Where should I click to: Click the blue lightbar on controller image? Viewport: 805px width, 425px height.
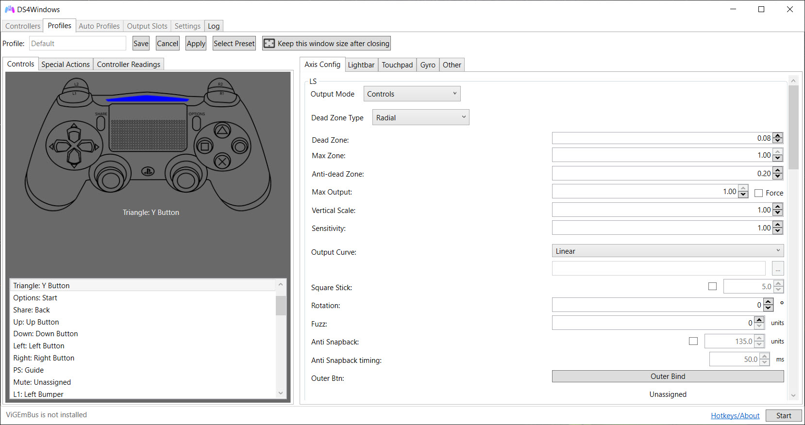(x=148, y=99)
